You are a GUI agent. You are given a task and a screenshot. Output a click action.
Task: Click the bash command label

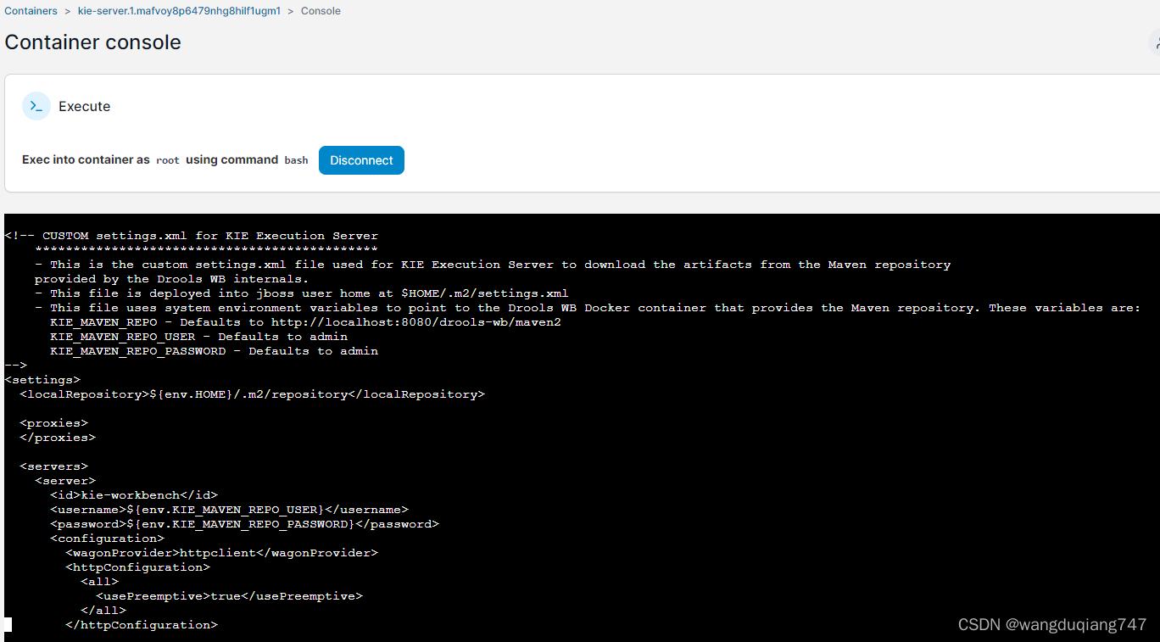296,160
